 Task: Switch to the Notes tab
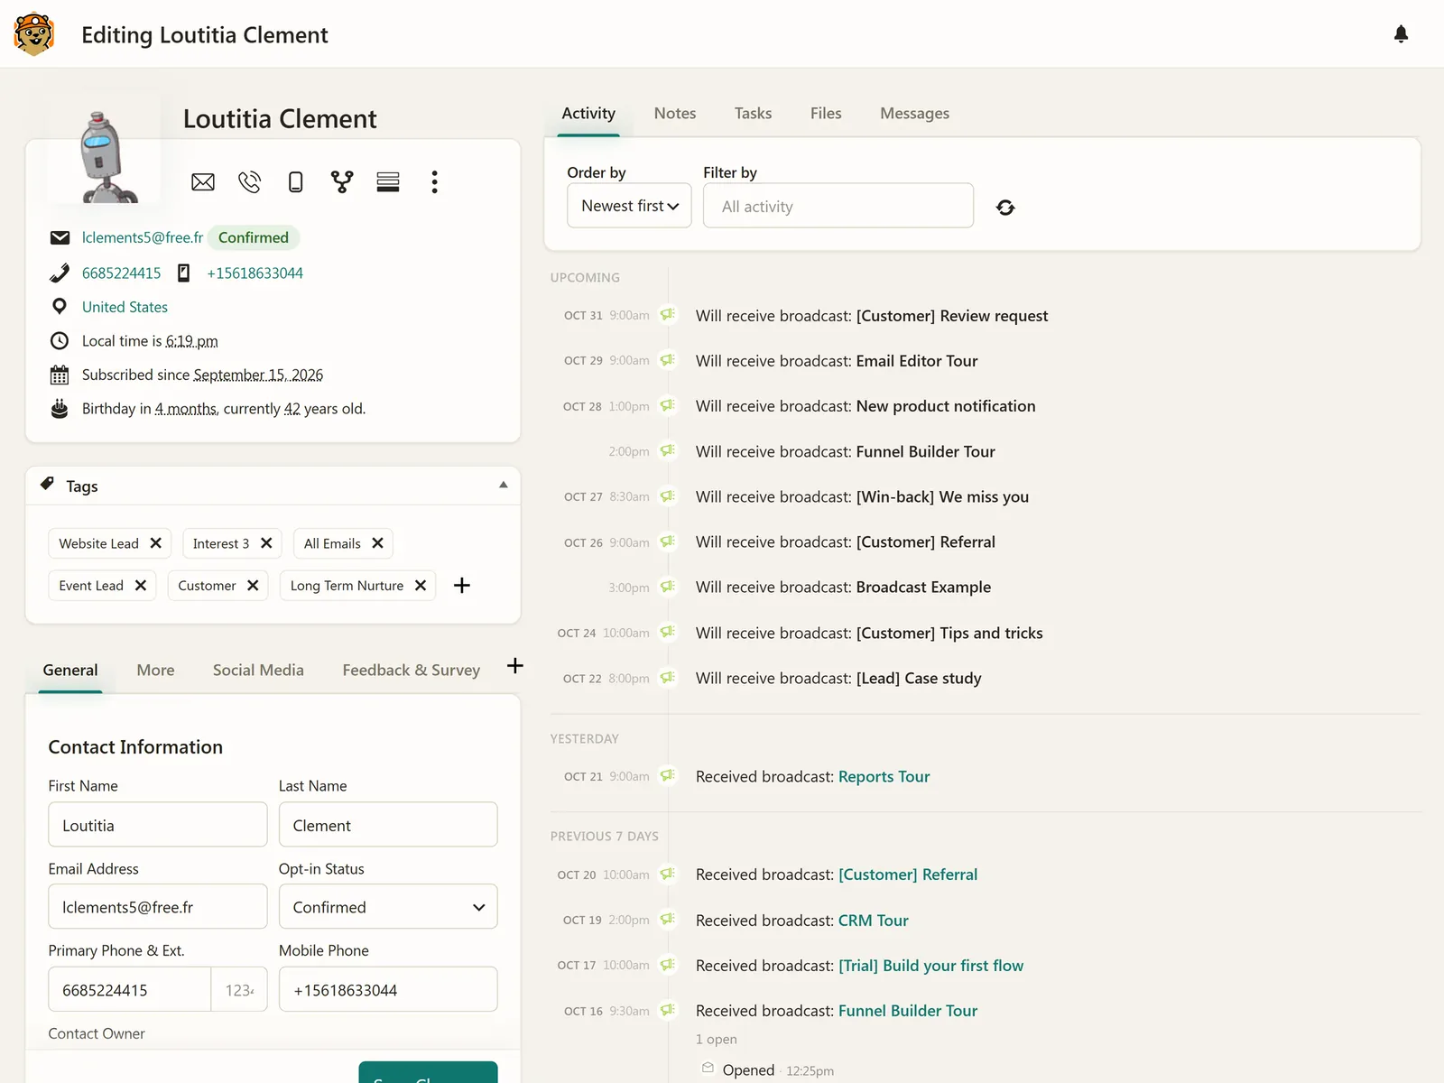(x=675, y=114)
